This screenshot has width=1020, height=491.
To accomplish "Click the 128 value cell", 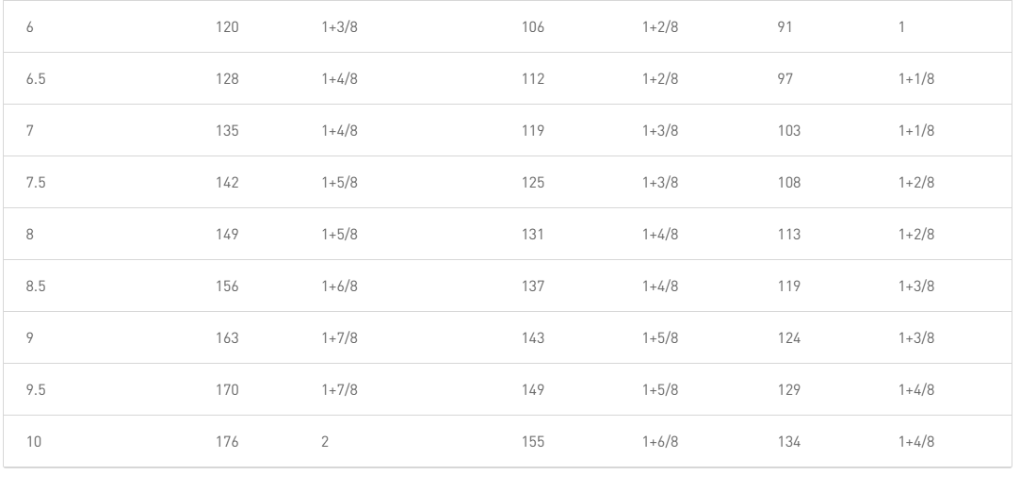I will (x=227, y=79).
